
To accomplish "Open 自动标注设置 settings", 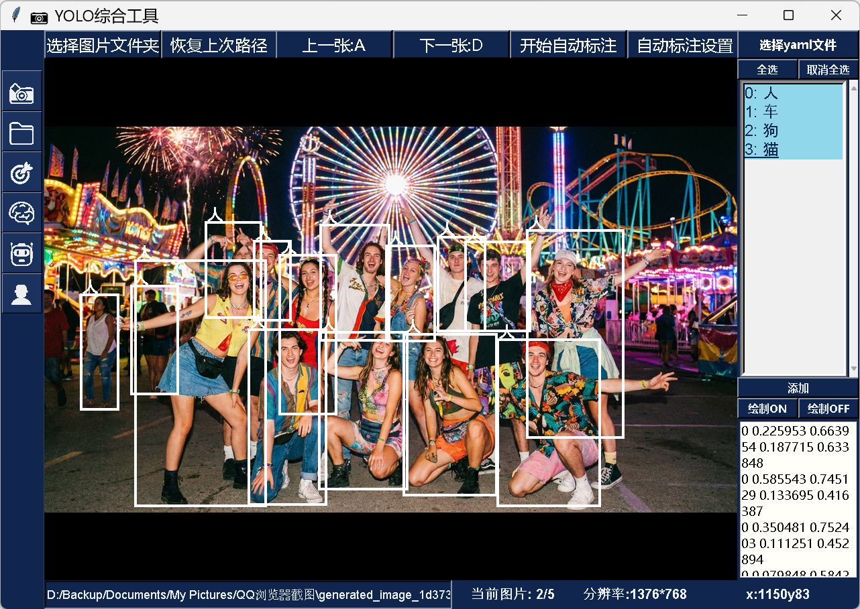I will click(684, 46).
